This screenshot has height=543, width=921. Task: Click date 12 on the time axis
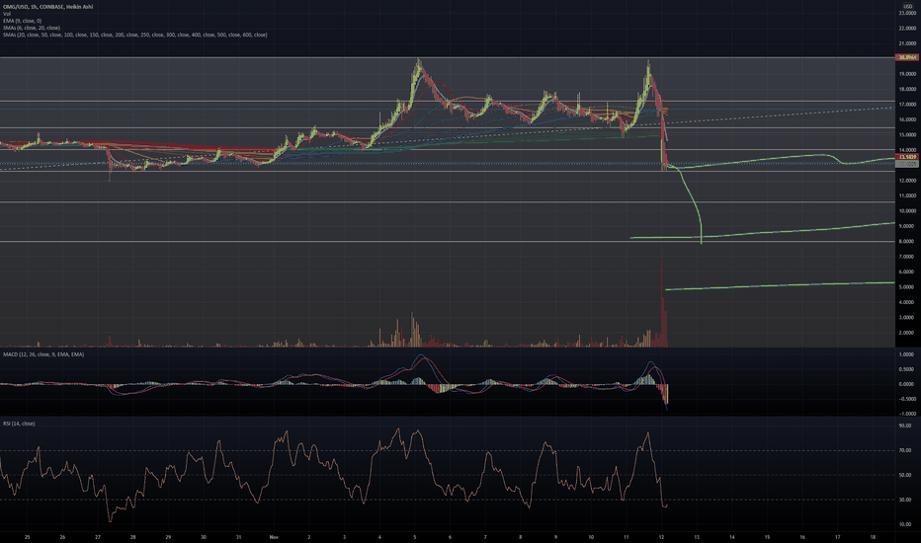(661, 537)
